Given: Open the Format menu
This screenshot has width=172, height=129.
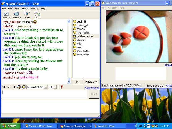Looking at the screenshot, I should (34, 9).
